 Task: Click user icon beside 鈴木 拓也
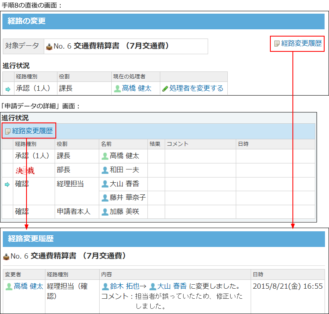pos(105,287)
